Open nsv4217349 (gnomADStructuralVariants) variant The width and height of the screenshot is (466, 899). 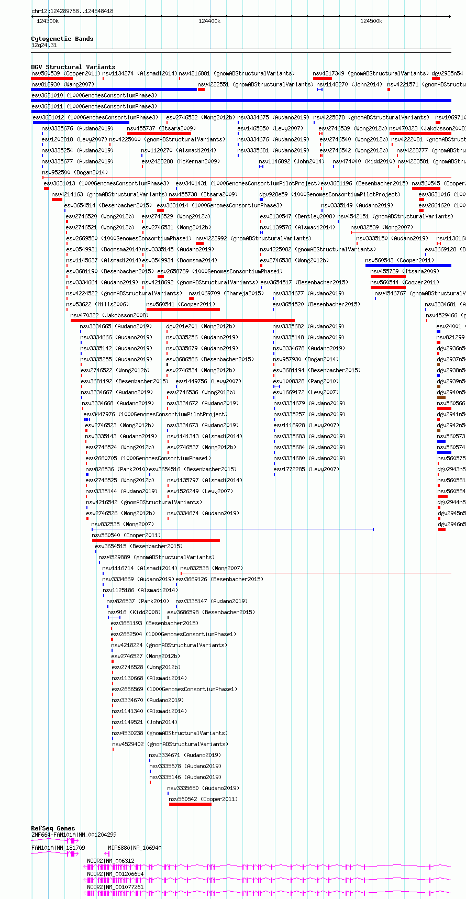[371, 74]
